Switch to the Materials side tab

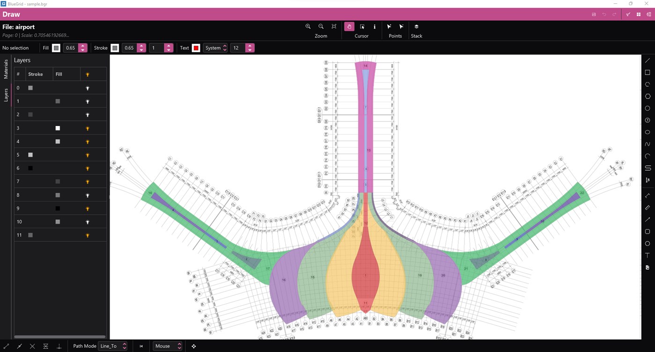pyautogui.click(x=6, y=69)
